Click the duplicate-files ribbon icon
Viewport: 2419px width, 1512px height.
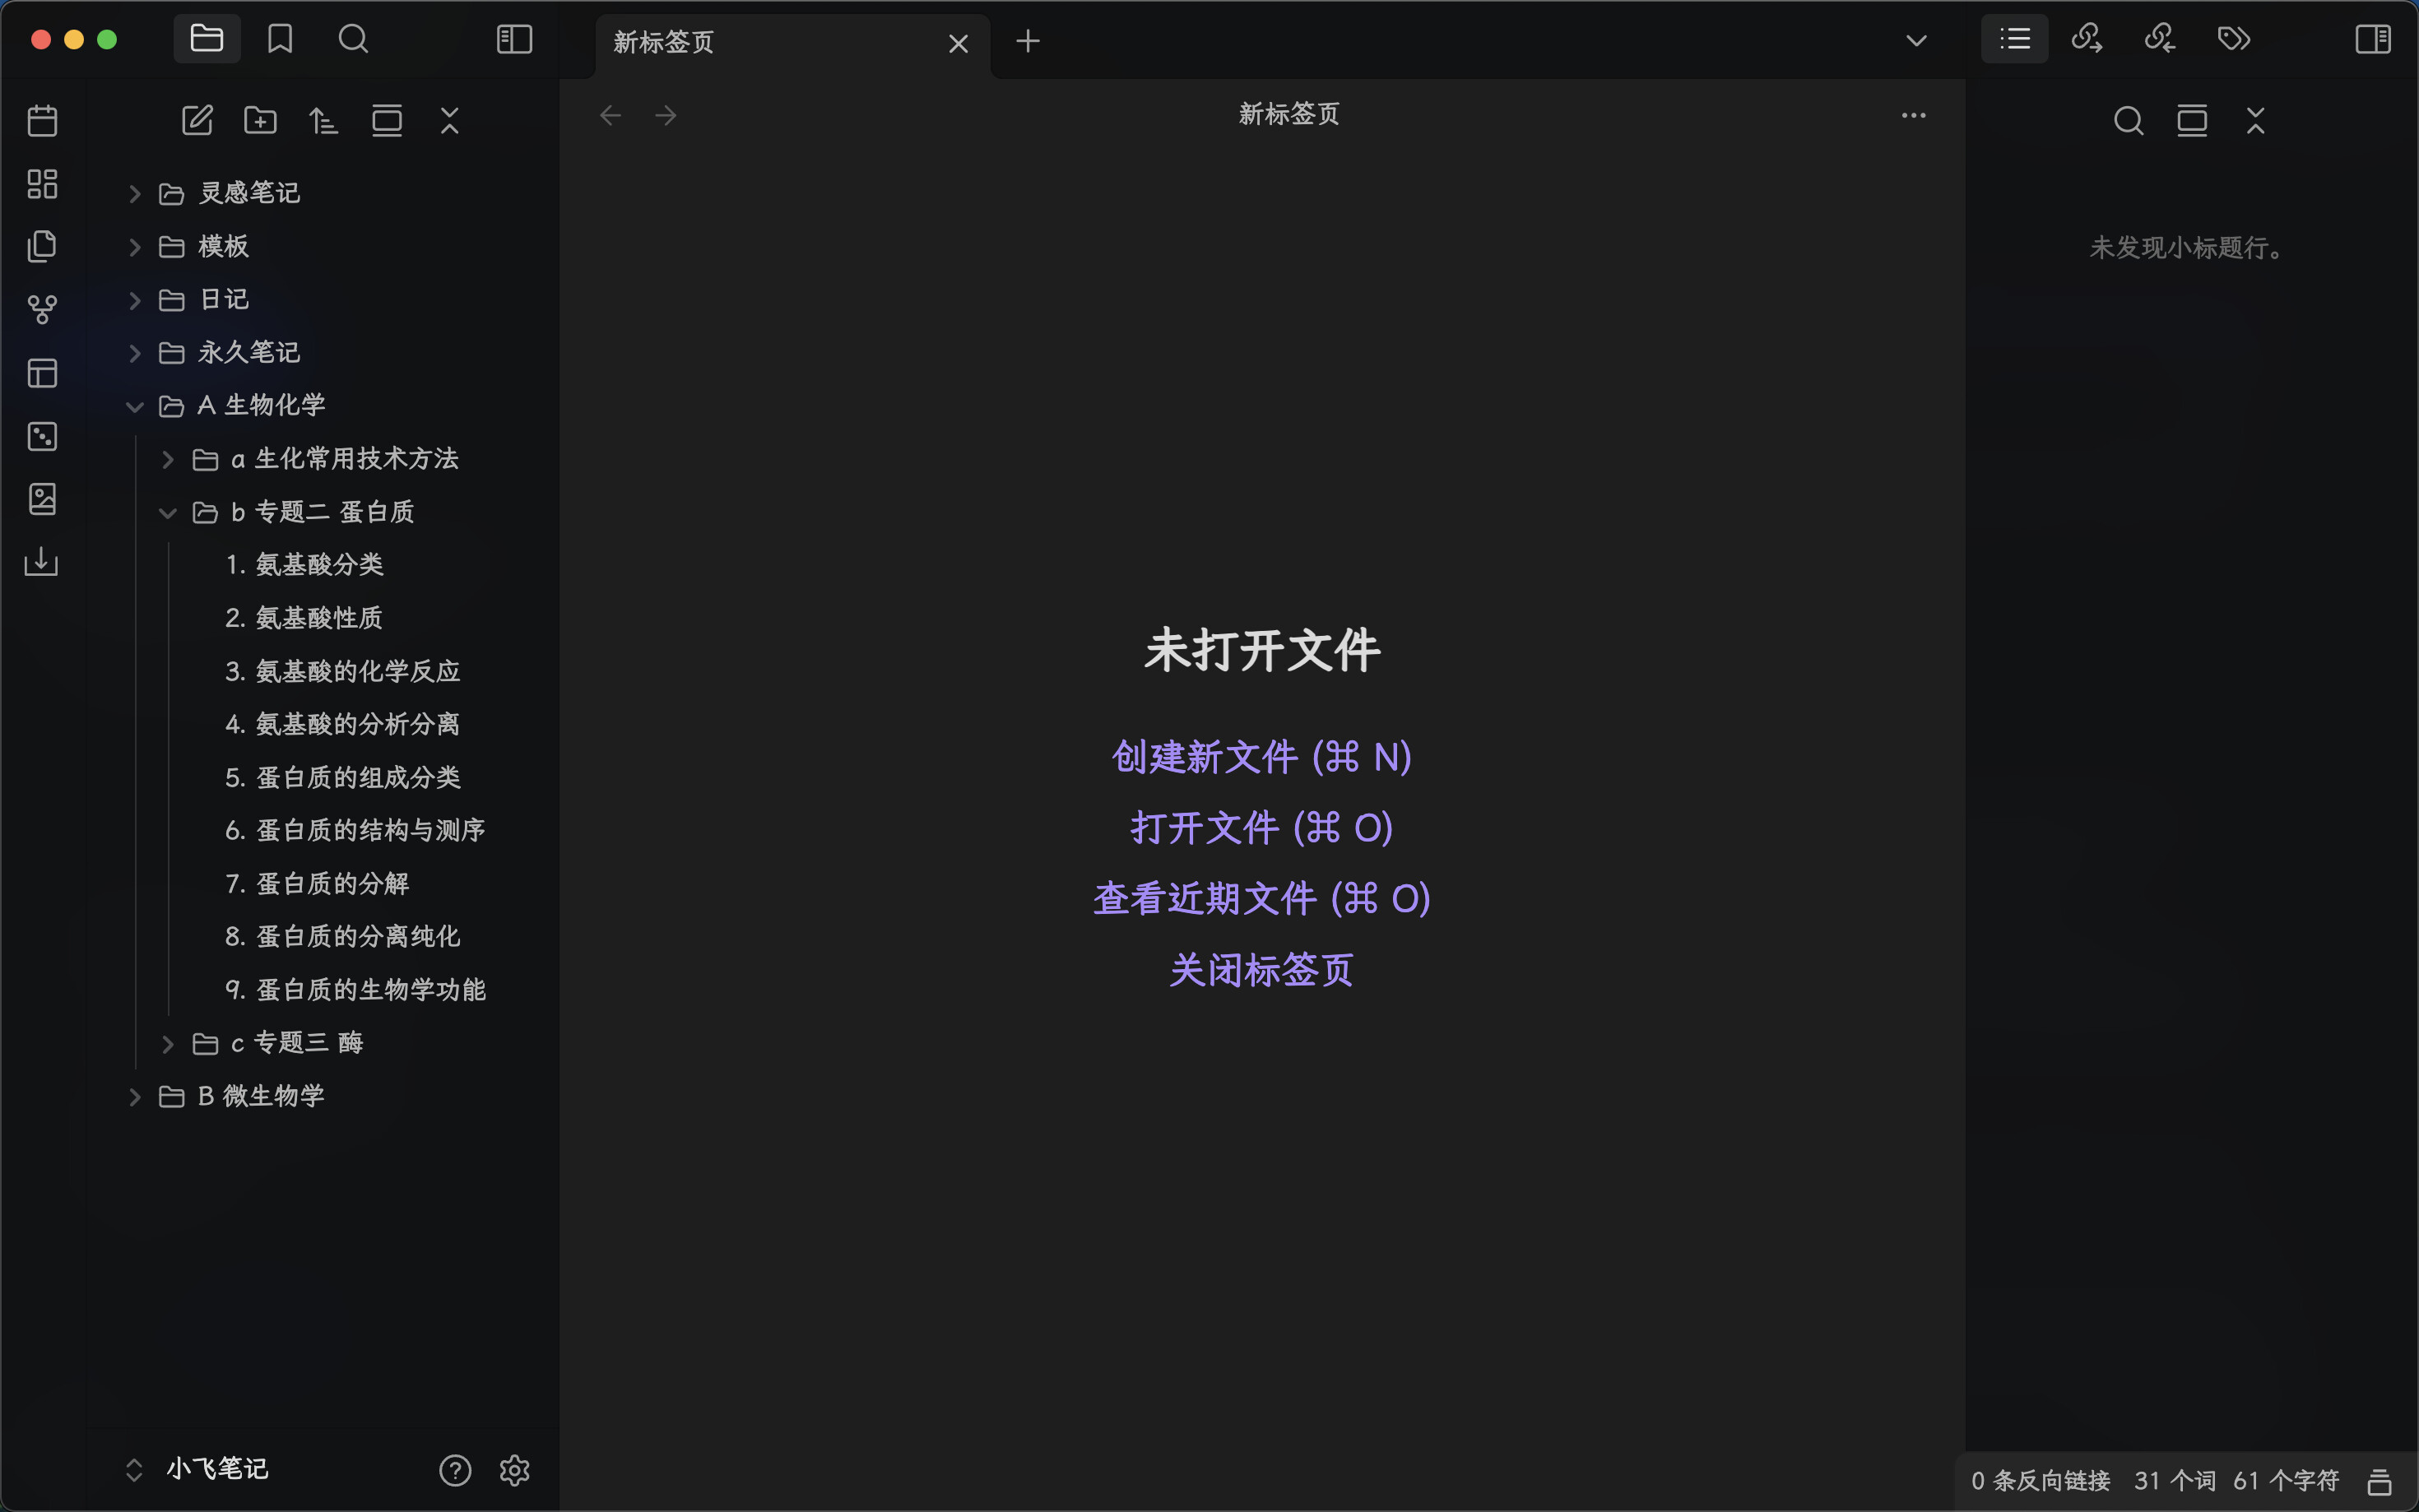(x=42, y=247)
